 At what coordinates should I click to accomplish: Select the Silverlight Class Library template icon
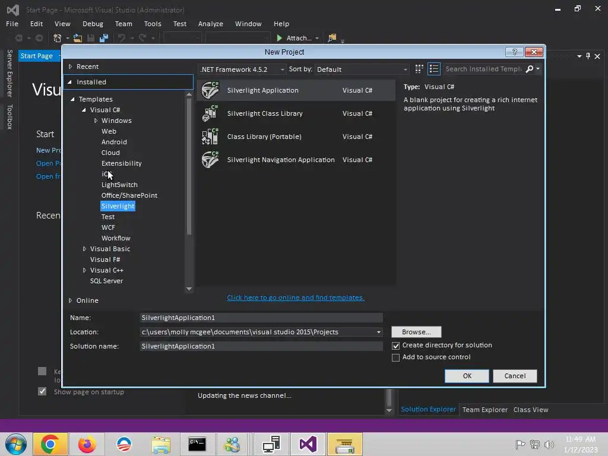pyautogui.click(x=210, y=113)
